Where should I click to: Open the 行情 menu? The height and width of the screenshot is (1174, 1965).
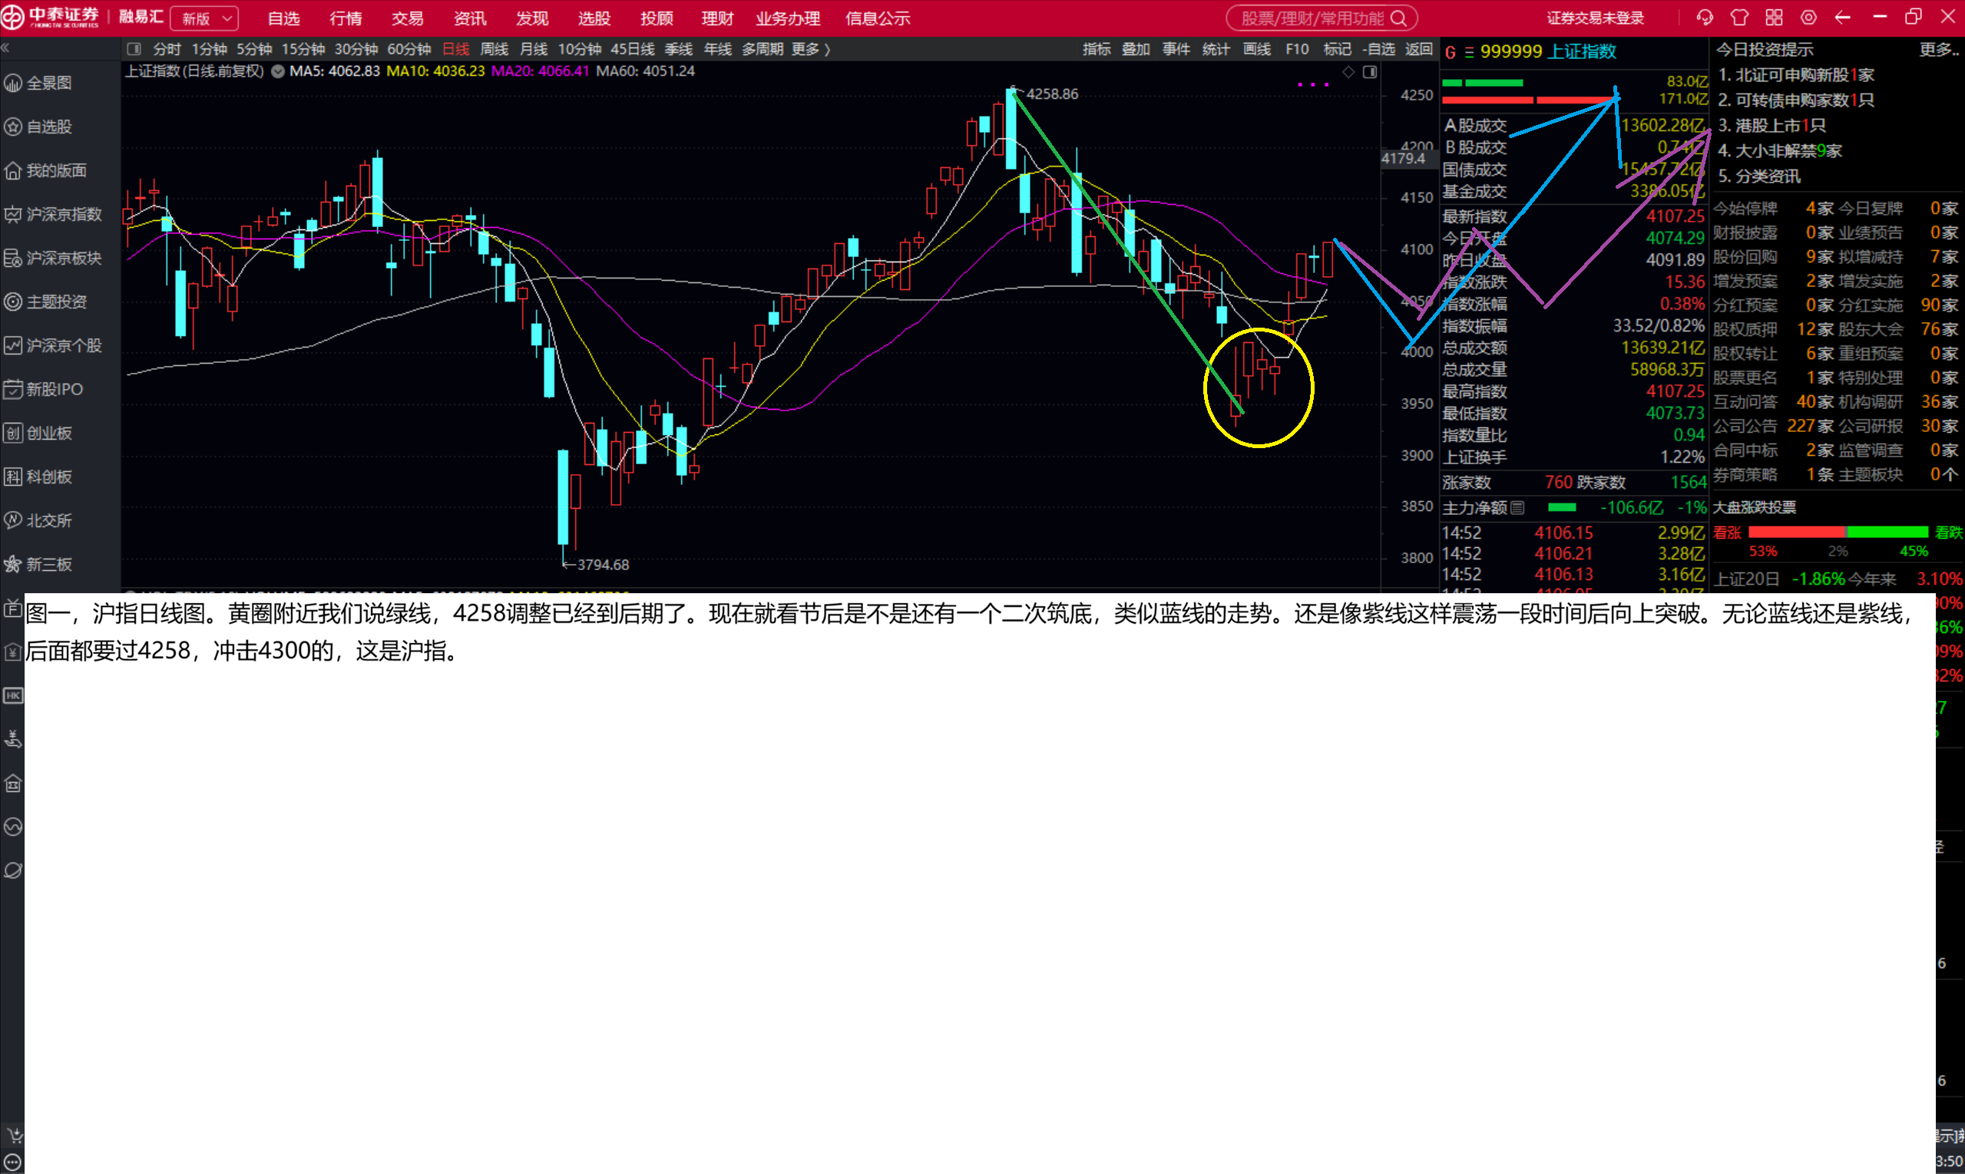click(x=346, y=18)
